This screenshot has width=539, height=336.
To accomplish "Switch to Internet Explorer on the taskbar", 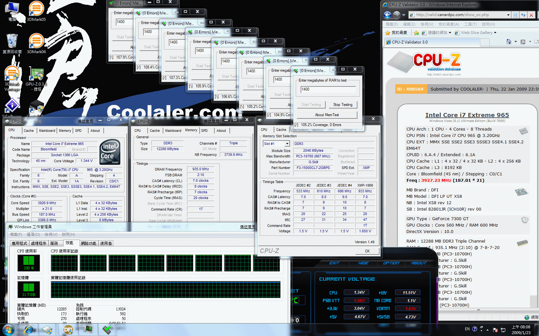I will (29, 330).
